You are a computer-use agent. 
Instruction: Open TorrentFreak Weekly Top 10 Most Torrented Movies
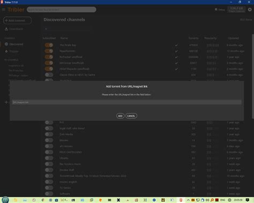click(x=93, y=176)
